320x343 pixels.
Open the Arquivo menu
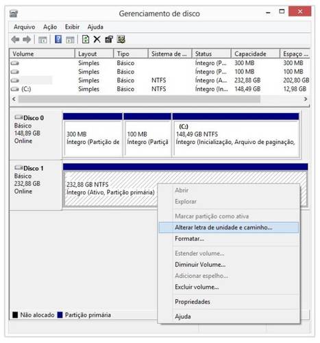coord(24,27)
